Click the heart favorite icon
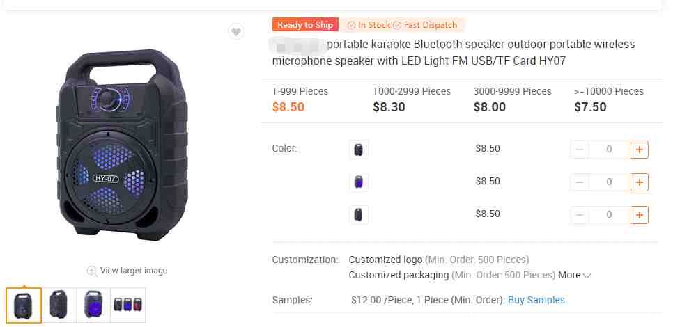 236,31
